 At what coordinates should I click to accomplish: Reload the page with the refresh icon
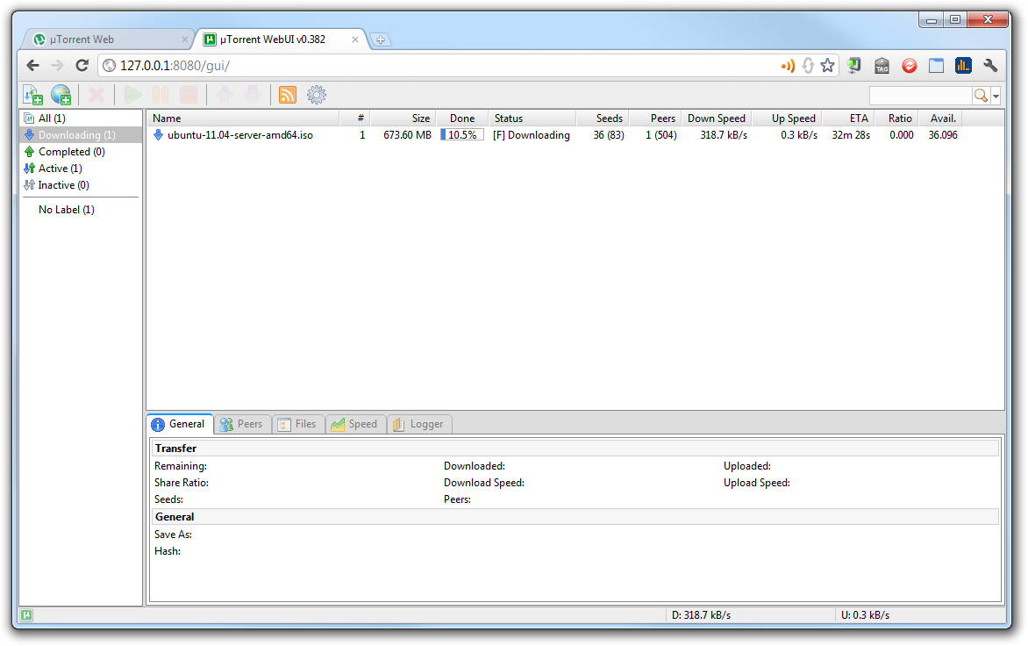coord(82,66)
